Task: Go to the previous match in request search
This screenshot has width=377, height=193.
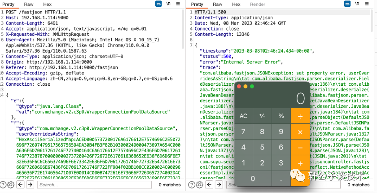Action: tap(21, 184)
